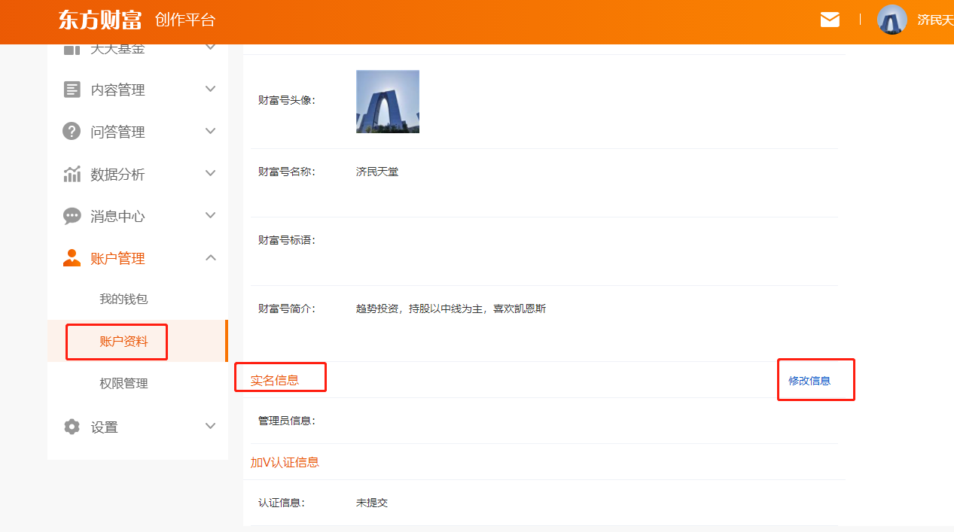Click the speech bubble icon beside 消息中心

pyautogui.click(x=72, y=217)
